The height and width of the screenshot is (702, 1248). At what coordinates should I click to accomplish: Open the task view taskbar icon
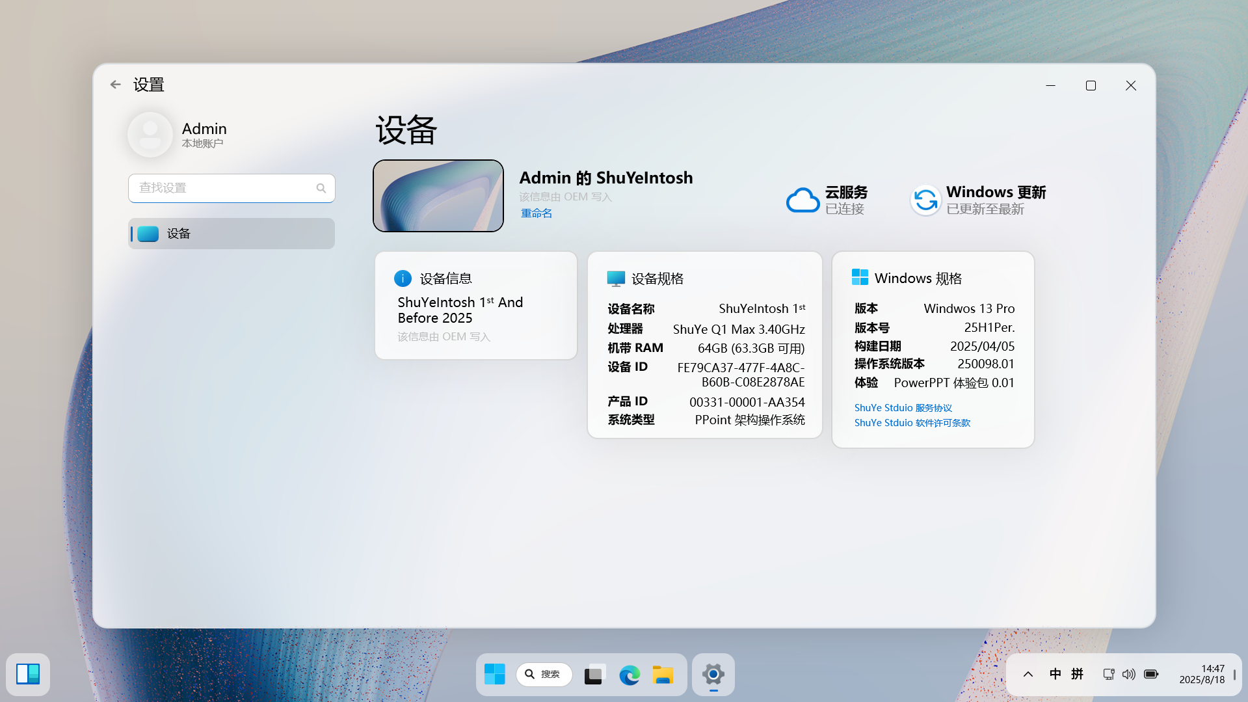pos(594,675)
